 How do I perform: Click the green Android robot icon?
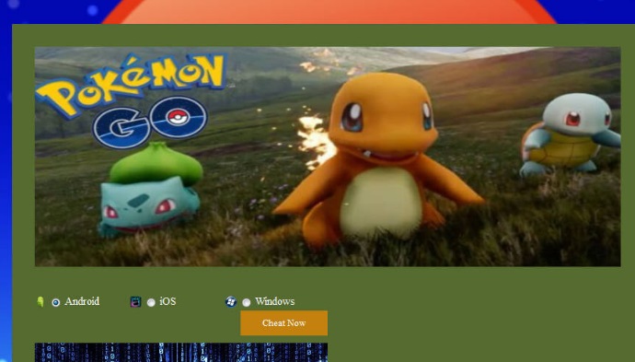point(40,301)
